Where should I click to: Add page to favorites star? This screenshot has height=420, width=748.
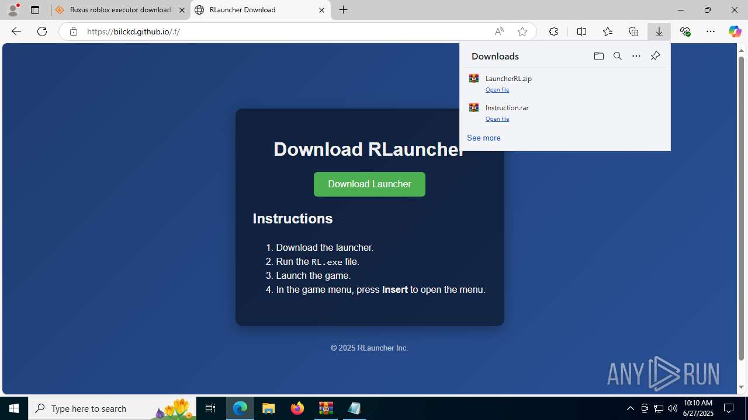pos(522,32)
